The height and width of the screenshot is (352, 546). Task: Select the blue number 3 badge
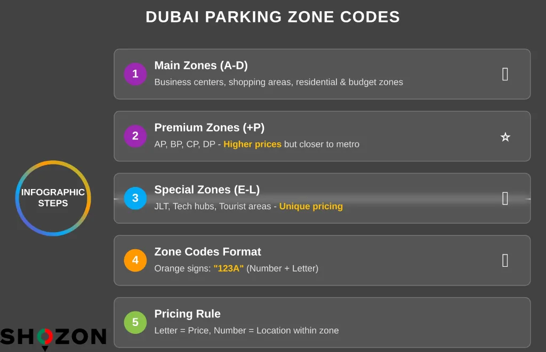coord(135,198)
